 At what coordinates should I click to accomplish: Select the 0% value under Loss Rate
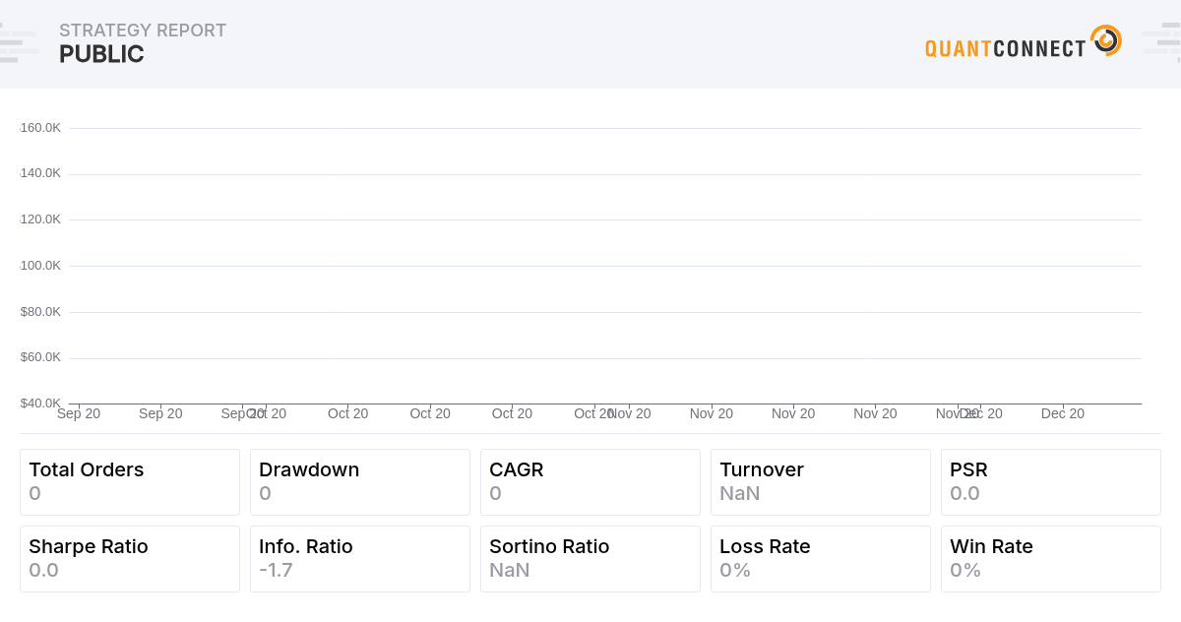[x=735, y=570]
